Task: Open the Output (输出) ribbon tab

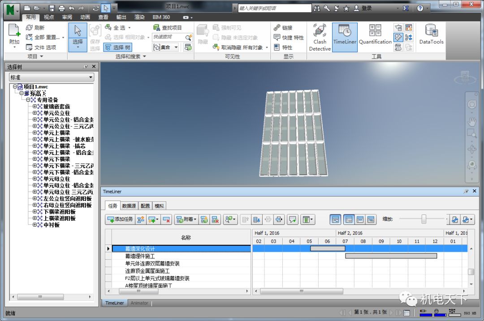Action: coord(121,17)
